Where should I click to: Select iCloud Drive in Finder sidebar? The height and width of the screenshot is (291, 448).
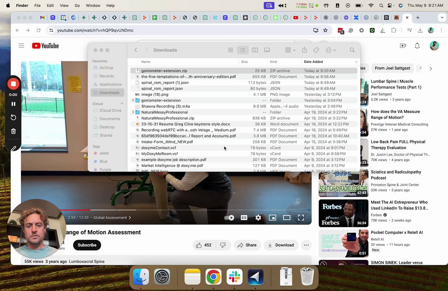tap(107, 110)
